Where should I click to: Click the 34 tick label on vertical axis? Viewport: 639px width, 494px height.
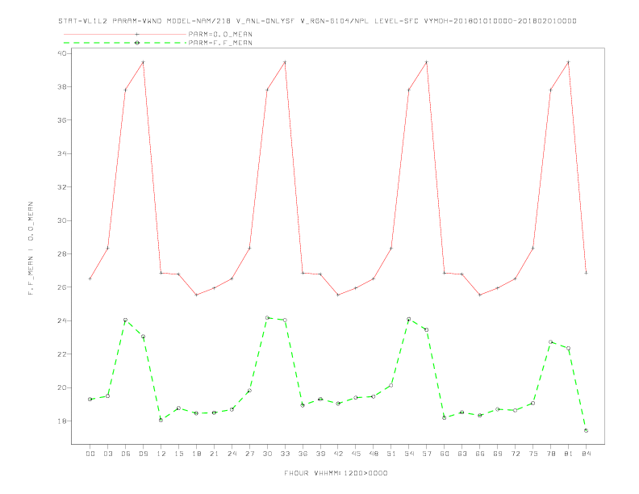tap(63, 153)
